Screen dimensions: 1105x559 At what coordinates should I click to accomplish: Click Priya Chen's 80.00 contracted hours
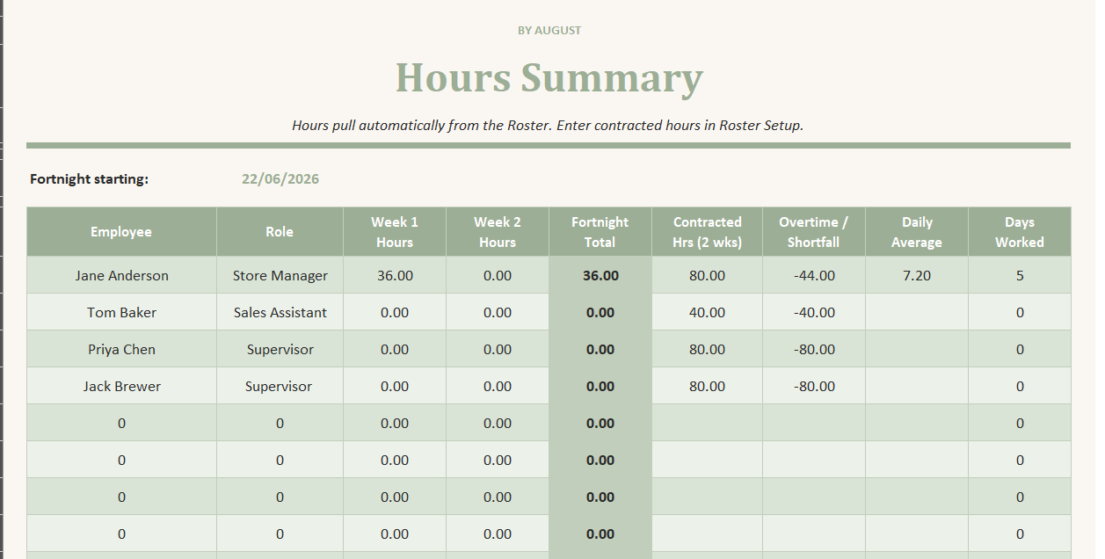click(707, 349)
